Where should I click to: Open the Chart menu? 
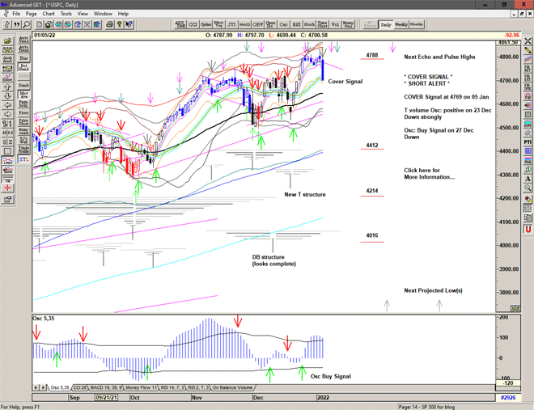click(x=49, y=14)
